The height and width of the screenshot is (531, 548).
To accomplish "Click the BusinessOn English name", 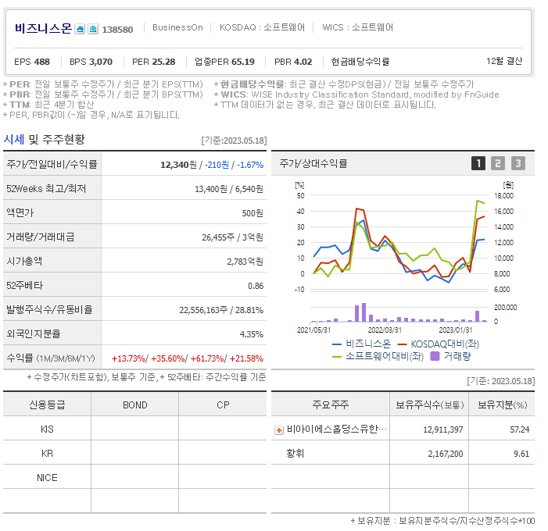I will click(x=177, y=27).
